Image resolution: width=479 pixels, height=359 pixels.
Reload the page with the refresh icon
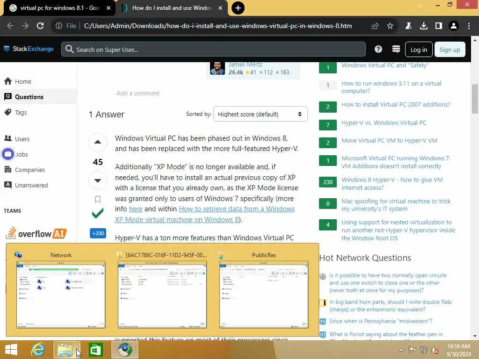click(x=40, y=26)
